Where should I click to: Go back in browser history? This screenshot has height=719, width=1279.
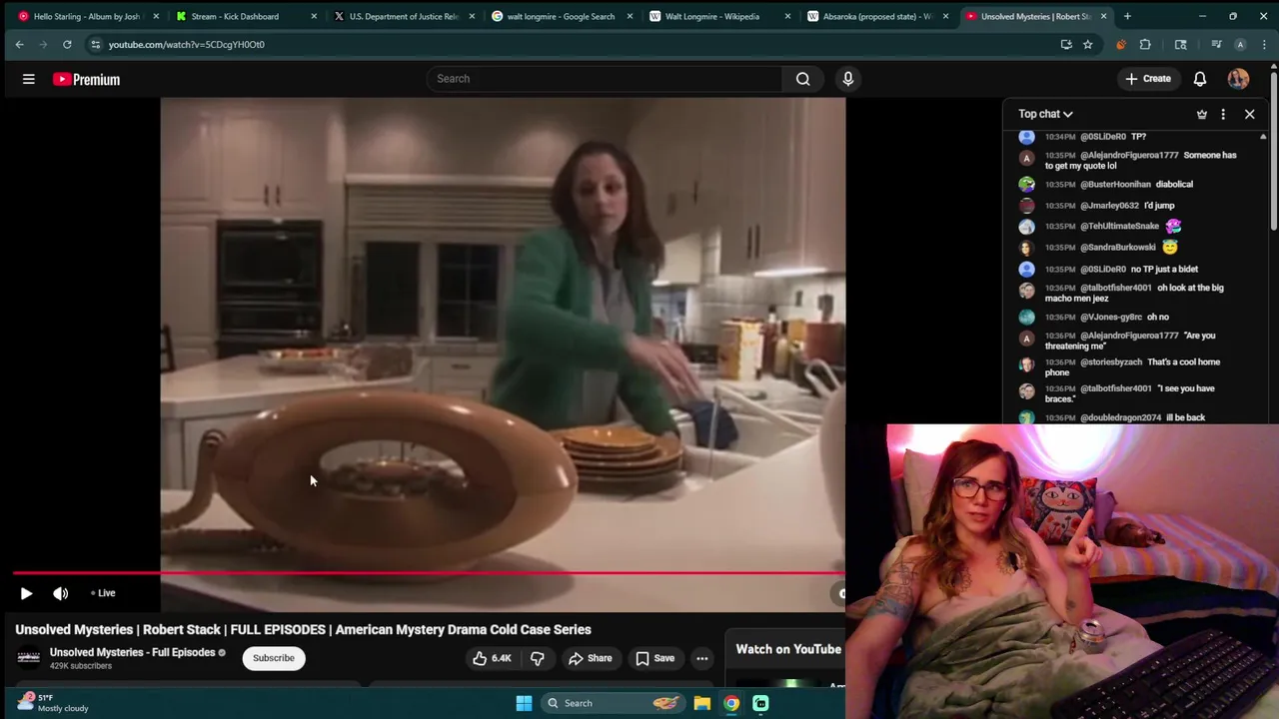[x=19, y=44]
